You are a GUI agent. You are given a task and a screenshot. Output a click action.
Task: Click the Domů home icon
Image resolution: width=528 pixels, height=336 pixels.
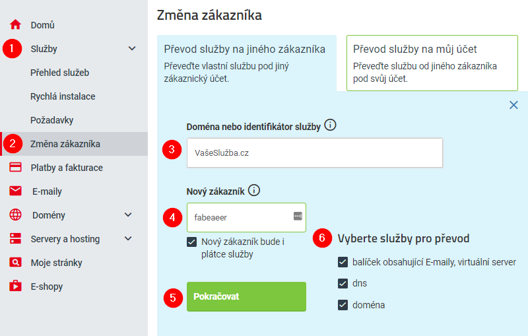point(16,25)
